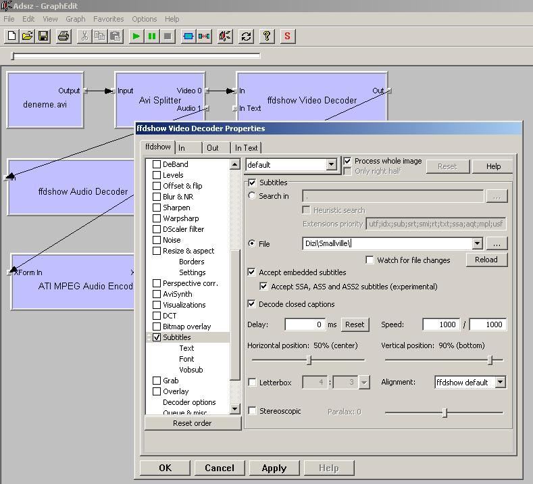Click the Save floppy disk icon
Image resolution: width=533 pixels, height=484 pixels.
click(43, 36)
